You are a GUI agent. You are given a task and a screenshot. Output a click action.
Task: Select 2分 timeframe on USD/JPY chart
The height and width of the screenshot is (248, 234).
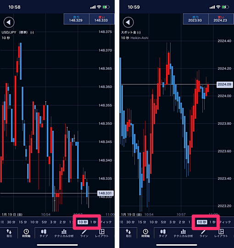click(x=62, y=222)
